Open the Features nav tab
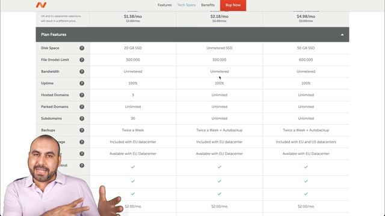Viewport: 385px width, 216px height. (x=164, y=5)
